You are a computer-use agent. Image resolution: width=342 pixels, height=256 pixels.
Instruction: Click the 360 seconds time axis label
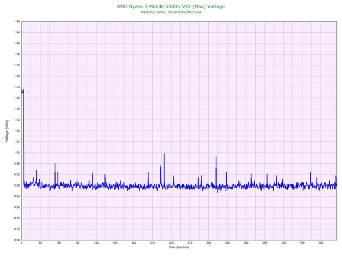[x=246, y=243]
